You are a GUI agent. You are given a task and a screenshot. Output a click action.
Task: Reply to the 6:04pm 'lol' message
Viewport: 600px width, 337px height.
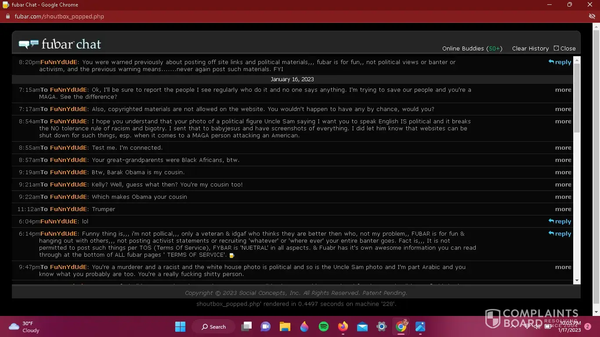[560, 222]
